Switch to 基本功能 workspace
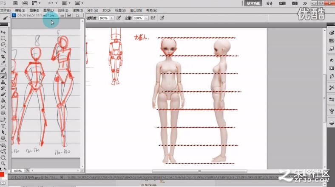The height and width of the screenshot is (187, 335). pos(253,3)
